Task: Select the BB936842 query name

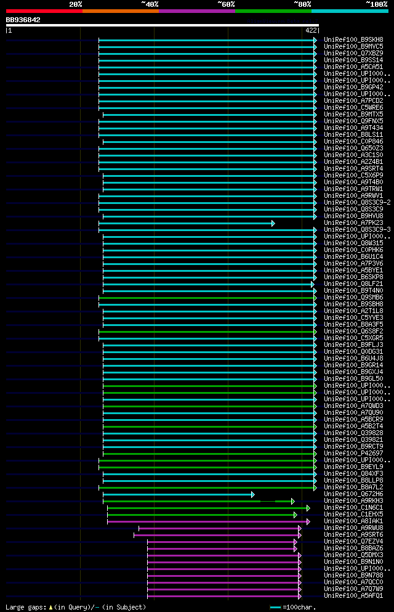Action: 23,20
